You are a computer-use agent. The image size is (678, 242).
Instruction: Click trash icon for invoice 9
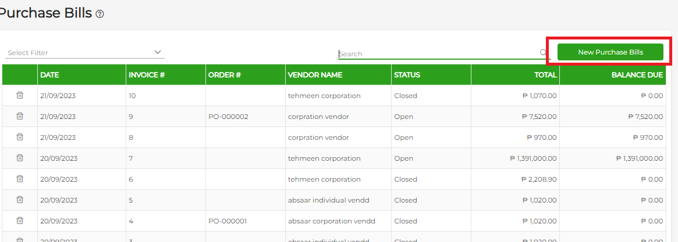[20, 116]
